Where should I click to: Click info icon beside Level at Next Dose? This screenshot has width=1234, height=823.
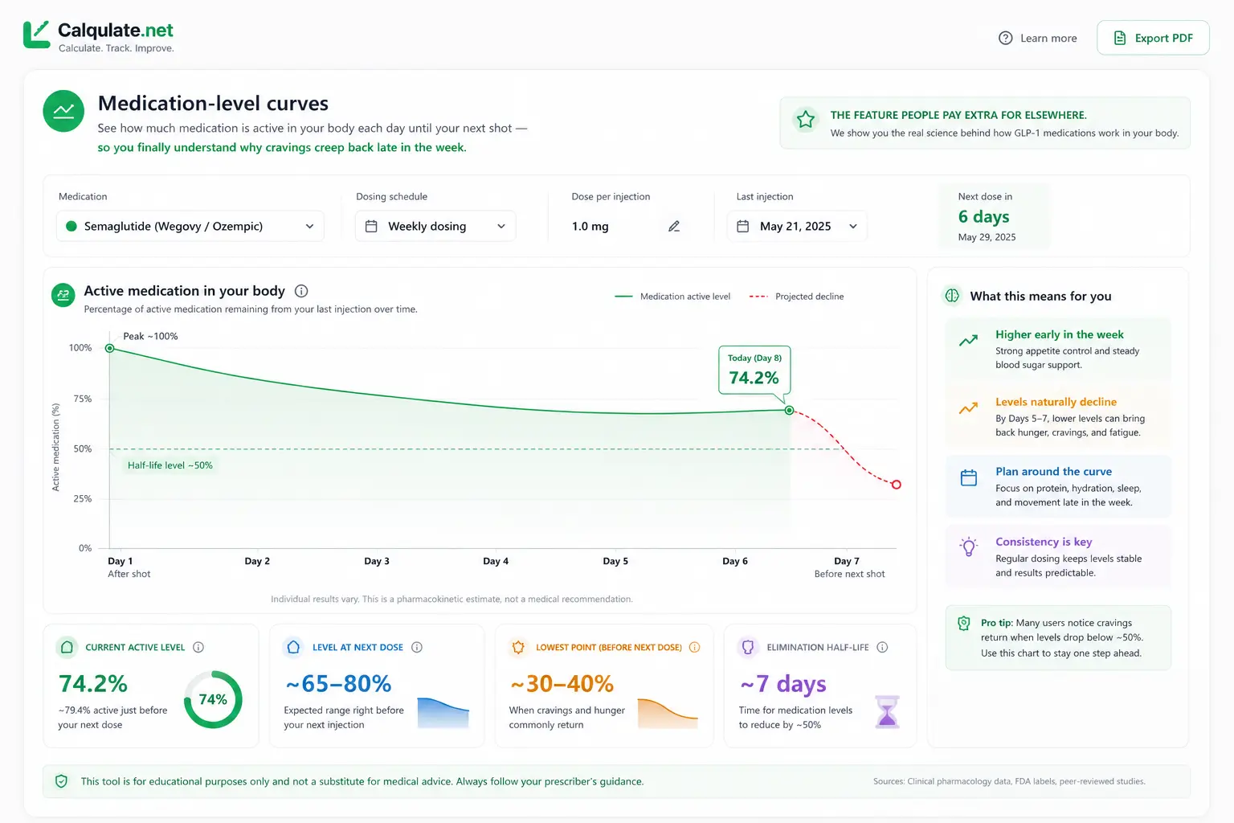tap(417, 647)
